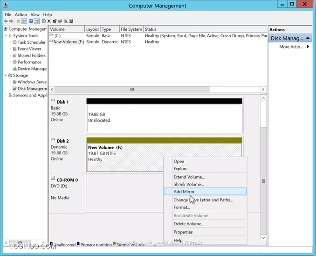Select Task Scheduler in the tree
Viewport: 316px width, 256px height.
[31, 42]
